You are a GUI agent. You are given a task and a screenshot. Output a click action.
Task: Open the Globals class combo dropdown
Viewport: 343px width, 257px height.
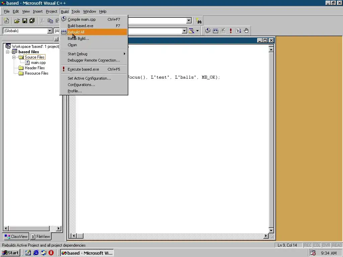tap(50, 31)
